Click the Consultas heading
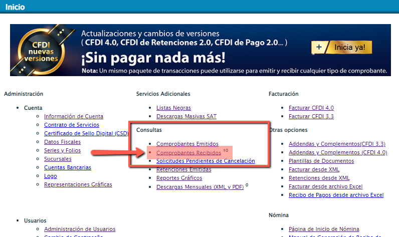Viewport: 399px width, 237px height. [x=149, y=130]
